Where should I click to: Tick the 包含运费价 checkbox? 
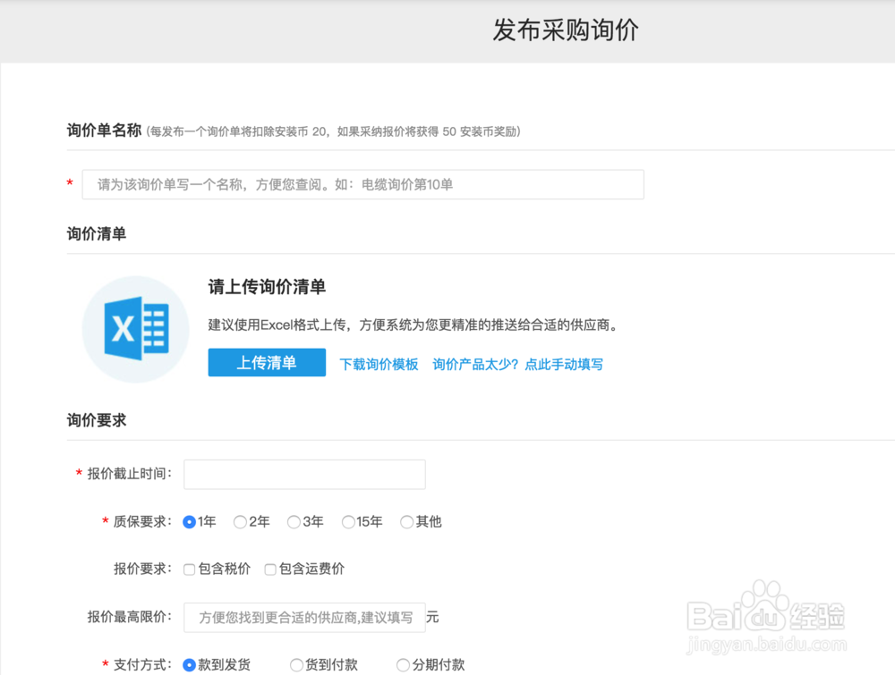click(x=270, y=569)
